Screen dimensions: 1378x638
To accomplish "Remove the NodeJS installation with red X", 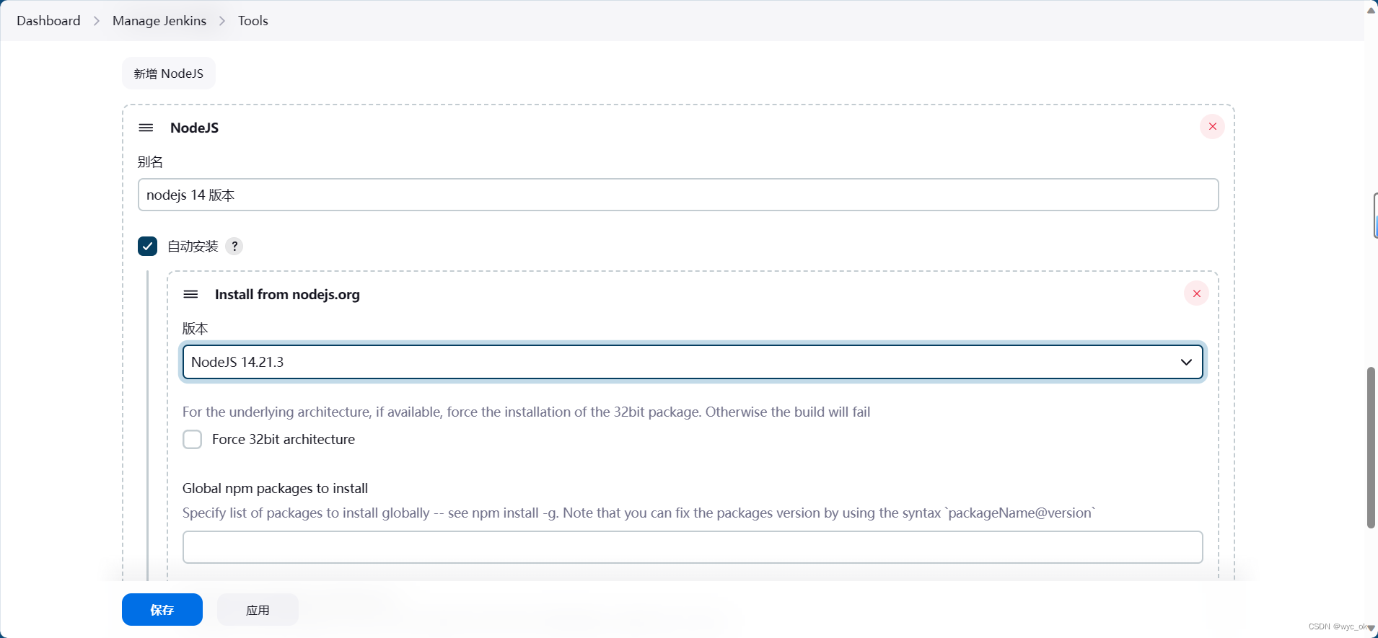I will click(x=1212, y=127).
